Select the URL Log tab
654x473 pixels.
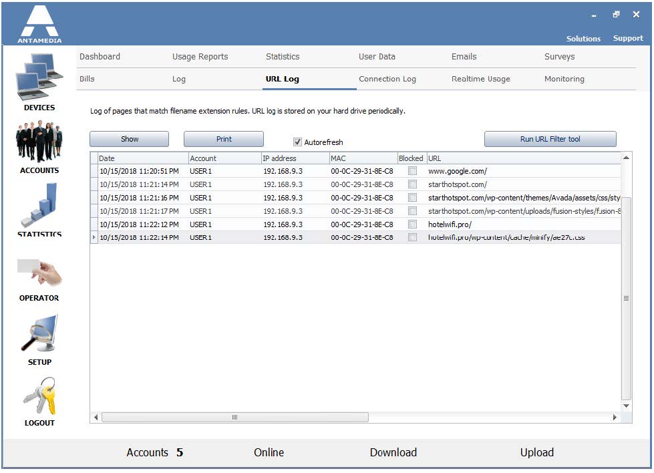283,80
